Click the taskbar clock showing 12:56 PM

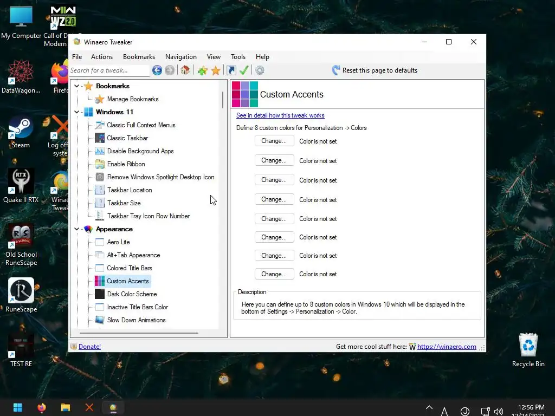coord(531,407)
